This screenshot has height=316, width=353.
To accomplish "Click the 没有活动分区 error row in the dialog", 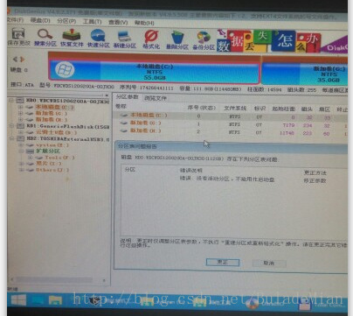I will [x=233, y=179].
